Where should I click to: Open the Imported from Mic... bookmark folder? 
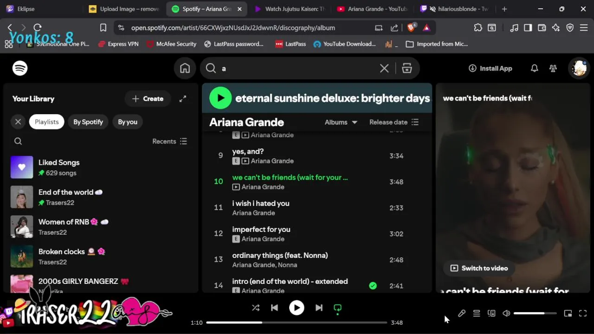[x=437, y=44]
